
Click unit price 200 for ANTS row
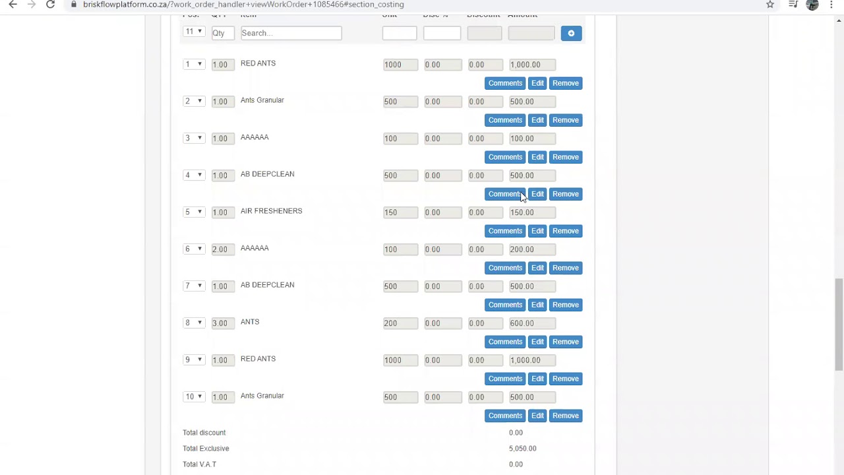pyautogui.click(x=400, y=323)
